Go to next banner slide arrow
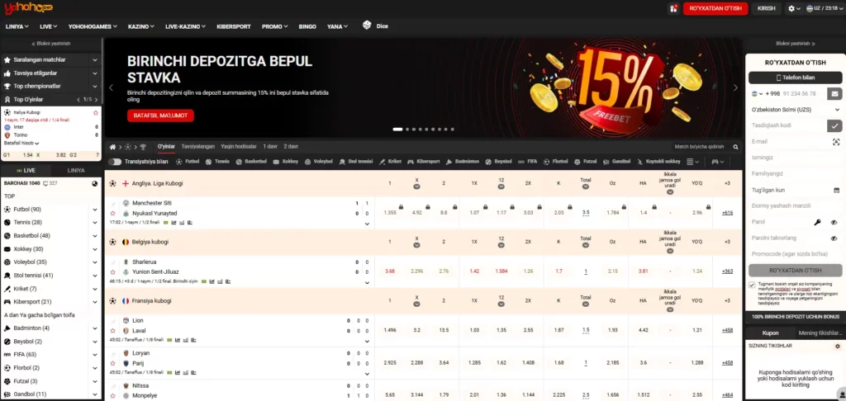 (x=735, y=87)
